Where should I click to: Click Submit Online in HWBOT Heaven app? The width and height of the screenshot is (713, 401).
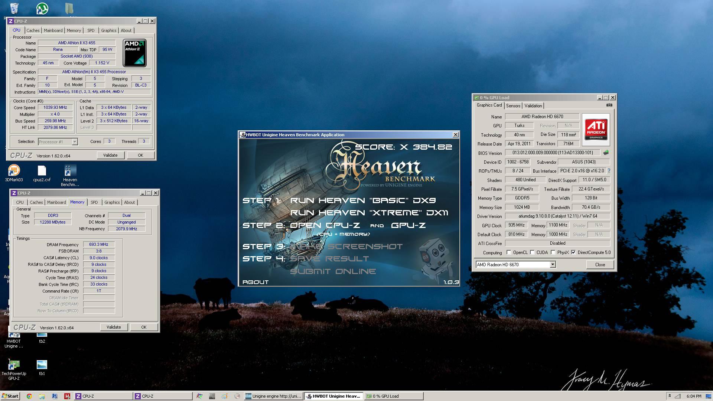333,271
